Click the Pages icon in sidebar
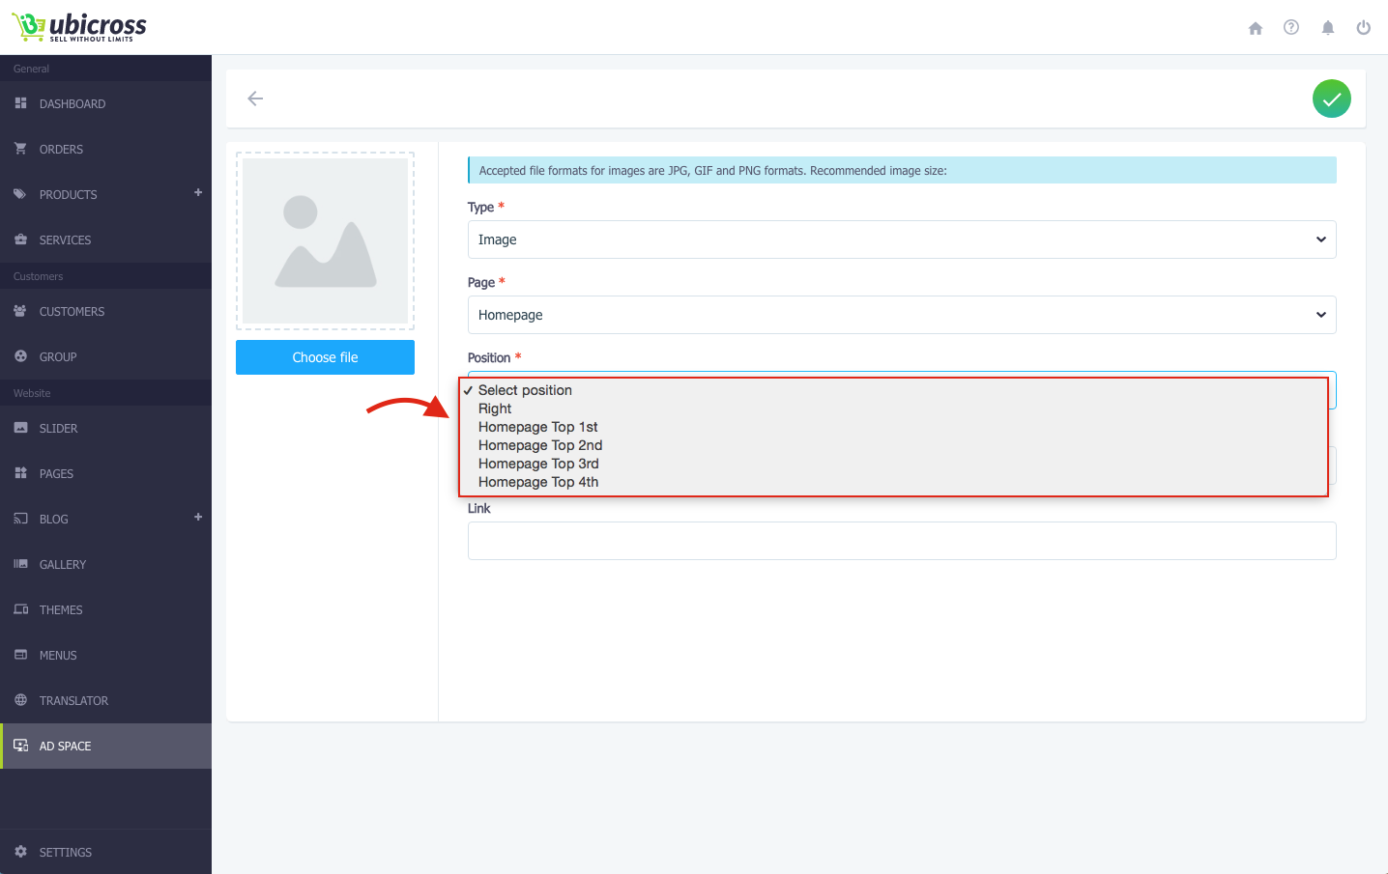The image size is (1388, 874). tap(20, 473)
